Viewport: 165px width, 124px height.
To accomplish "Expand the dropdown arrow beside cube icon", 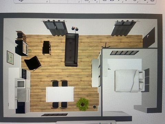I will (x=47, y=2).
